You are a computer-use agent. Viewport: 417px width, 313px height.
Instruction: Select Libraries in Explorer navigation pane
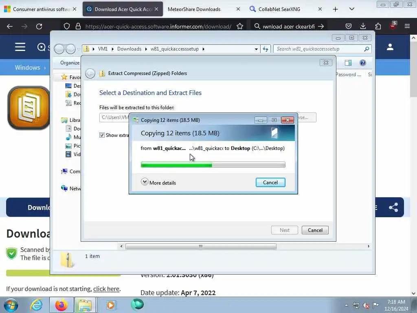tap(71, 120)
